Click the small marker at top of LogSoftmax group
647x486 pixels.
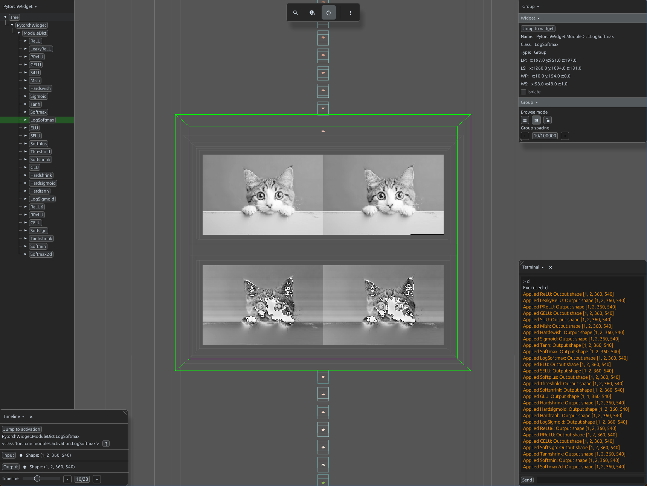pyautogui.click(x=323, y=131)
